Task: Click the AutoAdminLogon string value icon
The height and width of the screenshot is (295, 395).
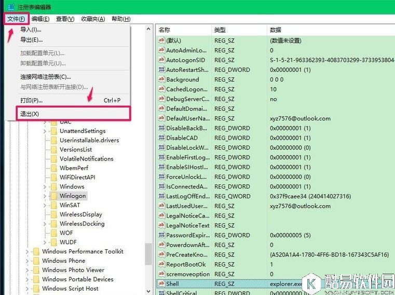Action: click(x=161, y=50)
